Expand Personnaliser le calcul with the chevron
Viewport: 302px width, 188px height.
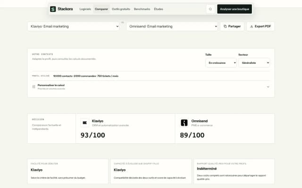(268, 87)
